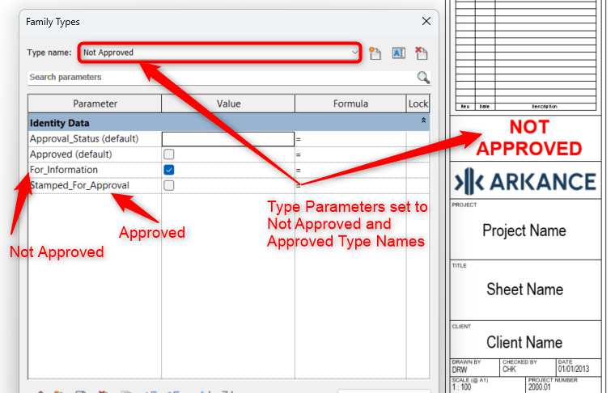Select the Stamped_For_Approval parameter name
615x393 pixels.
point(79,185)
